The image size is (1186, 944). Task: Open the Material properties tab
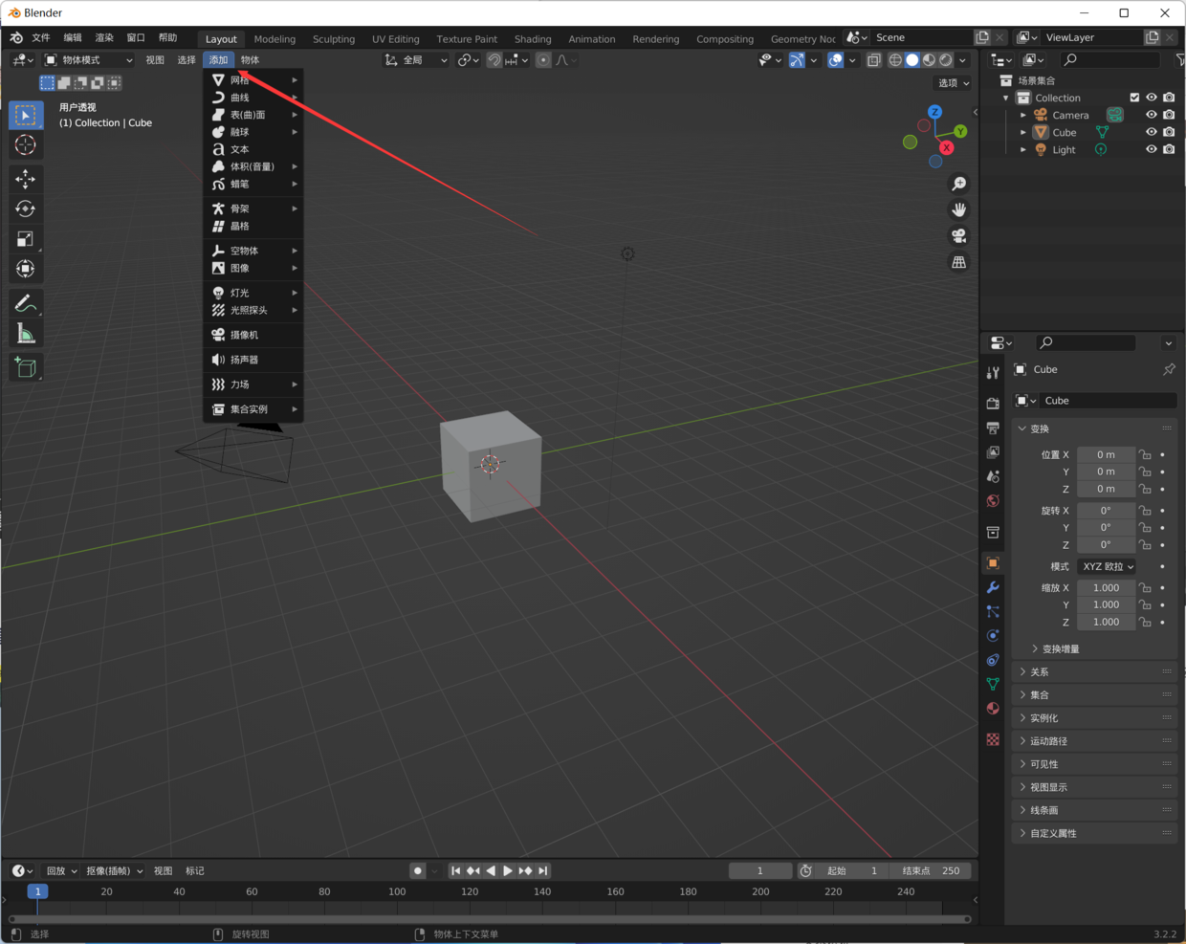click(x=993, y=708)
